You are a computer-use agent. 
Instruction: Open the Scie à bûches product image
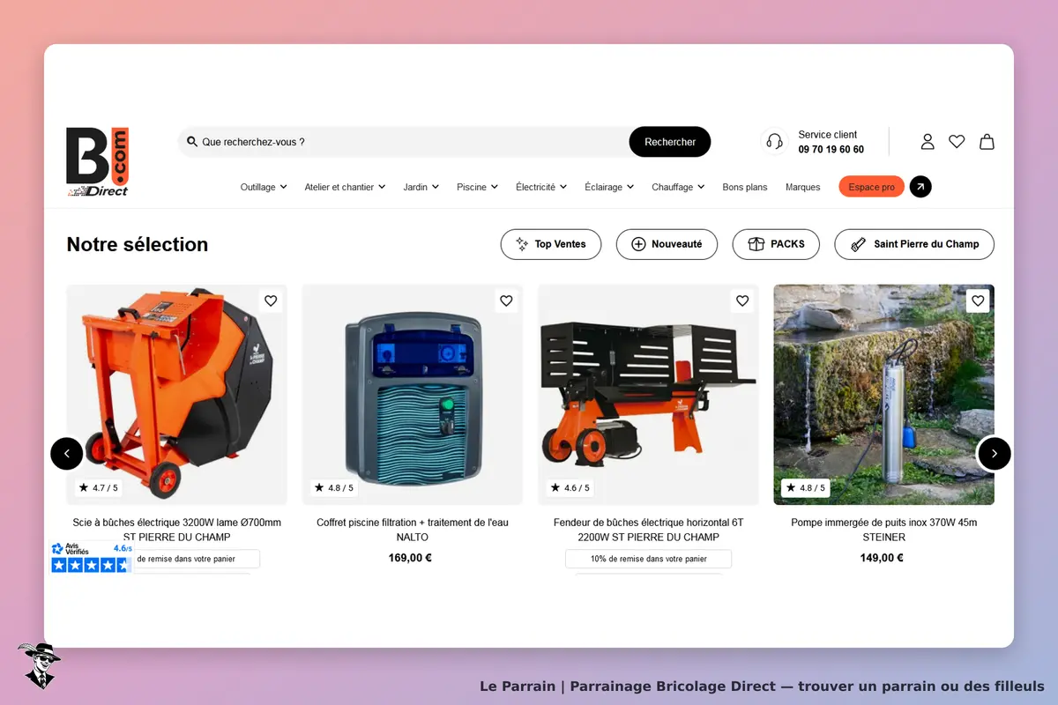[x=176, y=394]
